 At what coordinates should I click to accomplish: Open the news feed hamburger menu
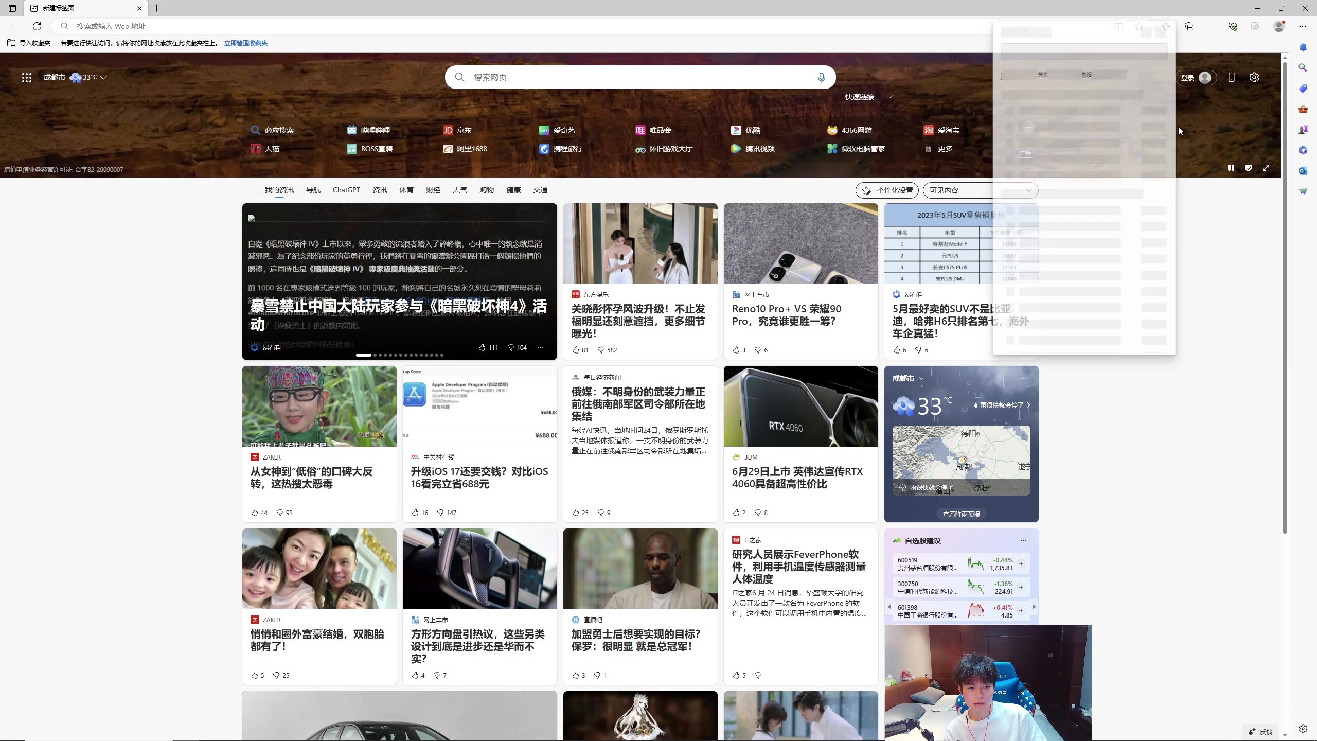(251, 190)
